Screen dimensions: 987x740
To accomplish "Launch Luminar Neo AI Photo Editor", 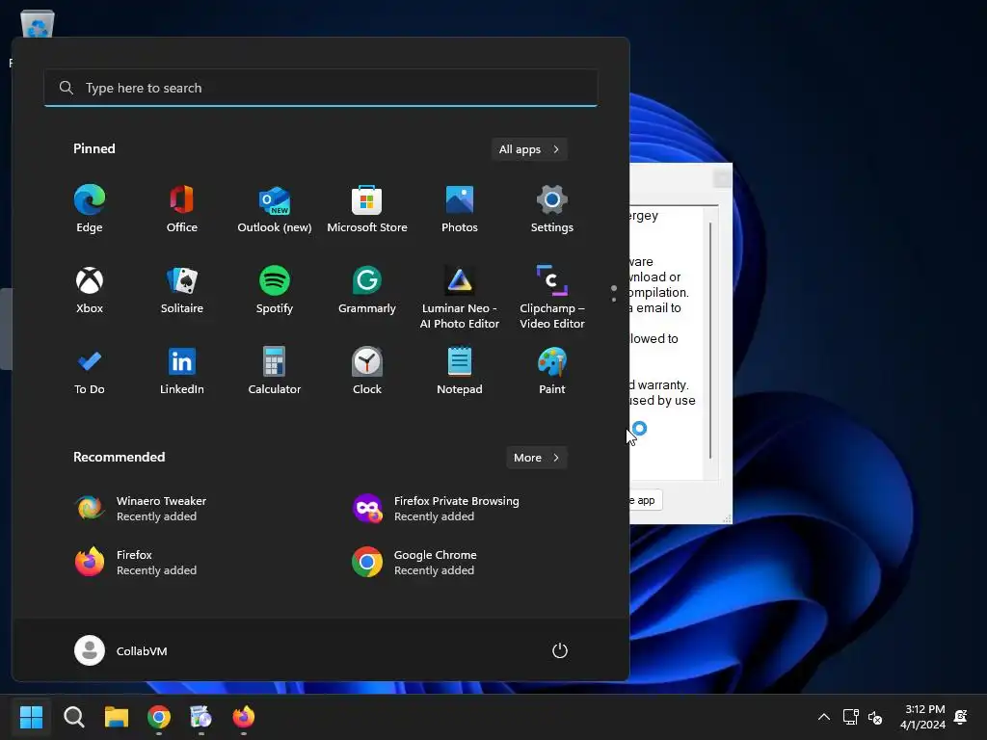I will coord(460,297).
